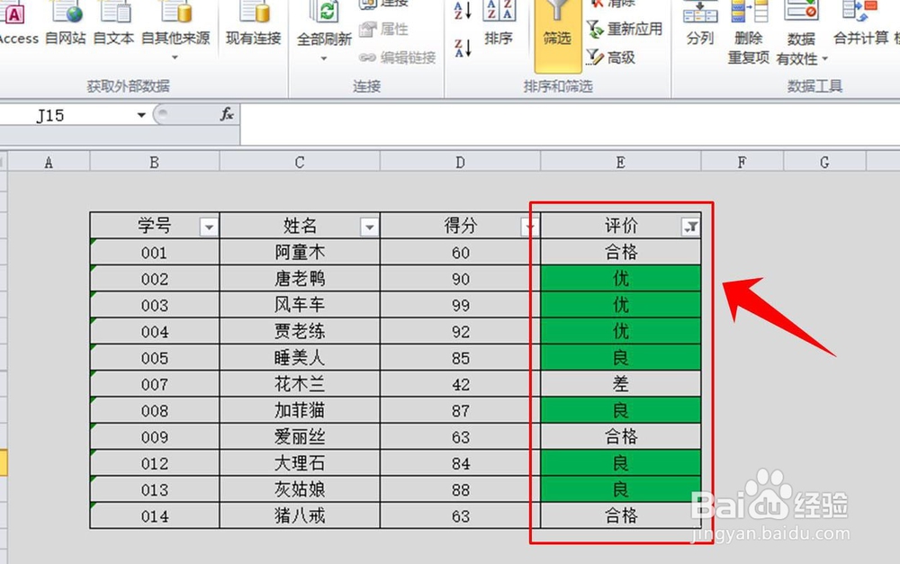Select the name cell 贾老练
900x564 pixels.
(300, 332)
